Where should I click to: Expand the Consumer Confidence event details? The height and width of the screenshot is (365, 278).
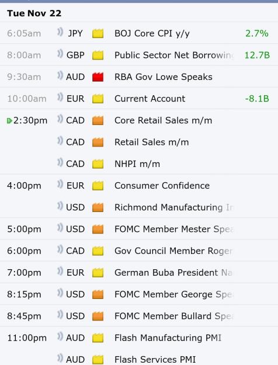pos(139,186)
